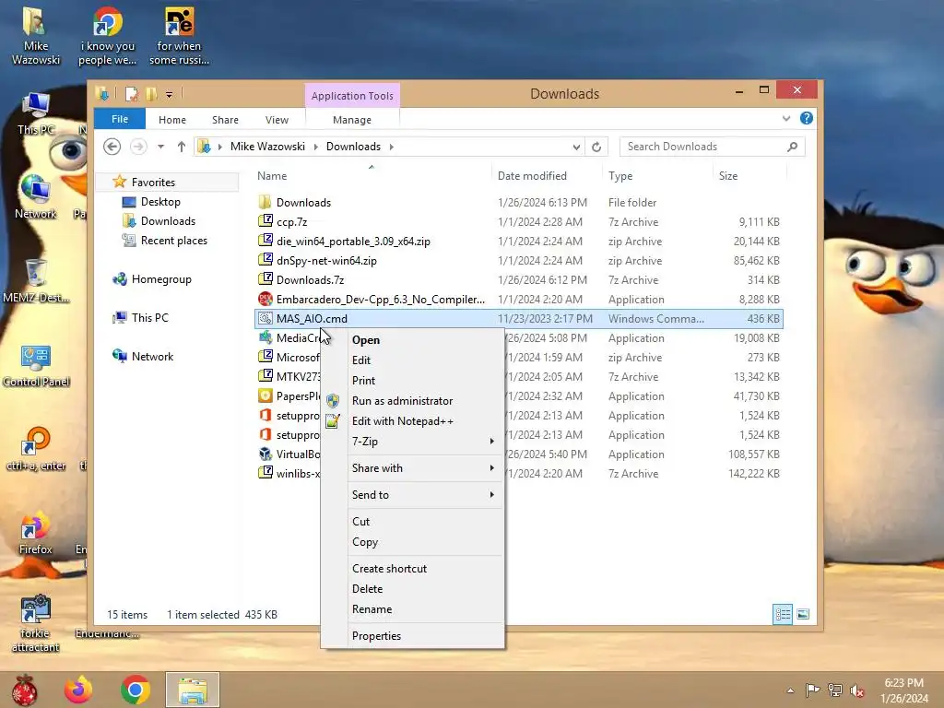Show hidden tray icons arrow

790,690
